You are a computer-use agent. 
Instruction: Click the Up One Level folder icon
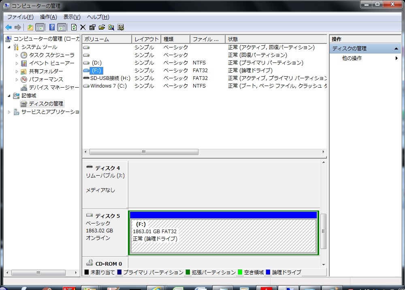point(30,27)
